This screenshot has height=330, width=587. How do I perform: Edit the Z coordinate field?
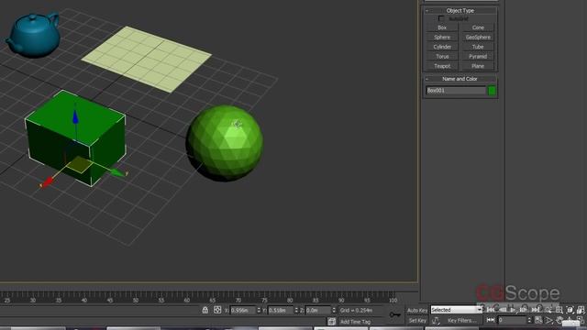click(x=318, y=310)
